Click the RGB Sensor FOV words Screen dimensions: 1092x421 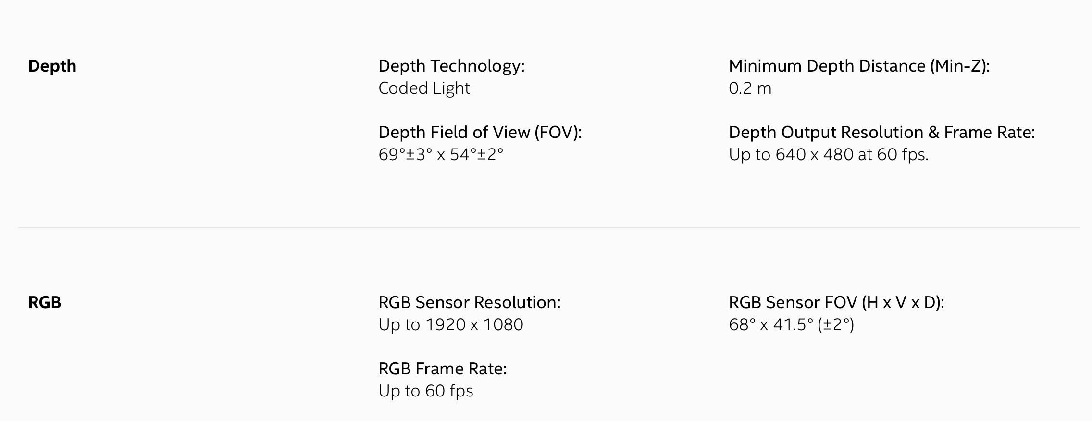point(793,302)
